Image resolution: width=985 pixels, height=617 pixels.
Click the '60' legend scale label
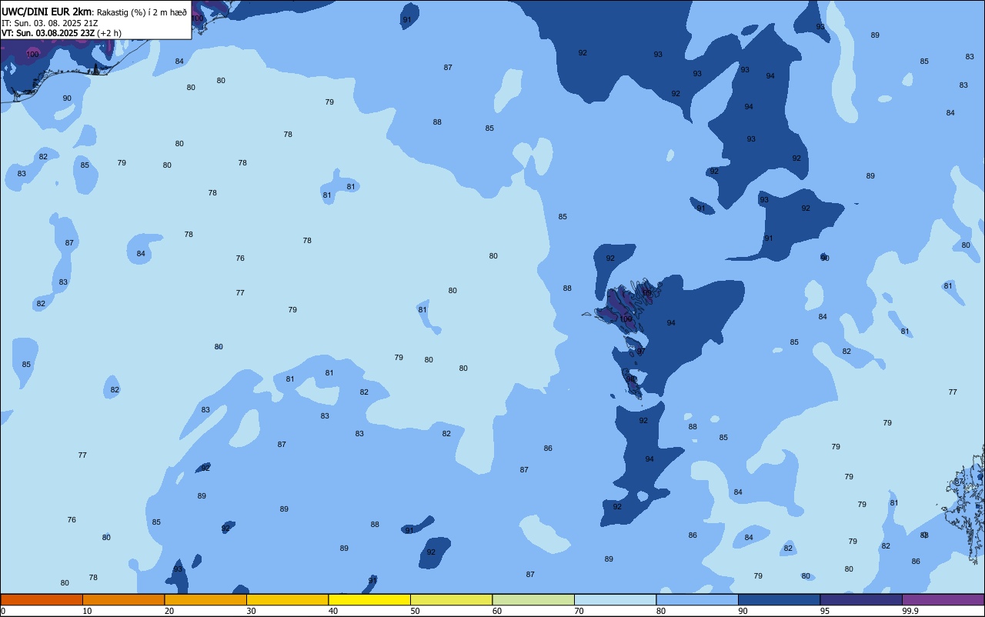[497, 611]
